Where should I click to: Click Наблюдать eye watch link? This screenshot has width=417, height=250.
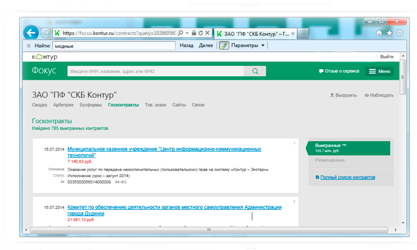(x=379, y=95)
